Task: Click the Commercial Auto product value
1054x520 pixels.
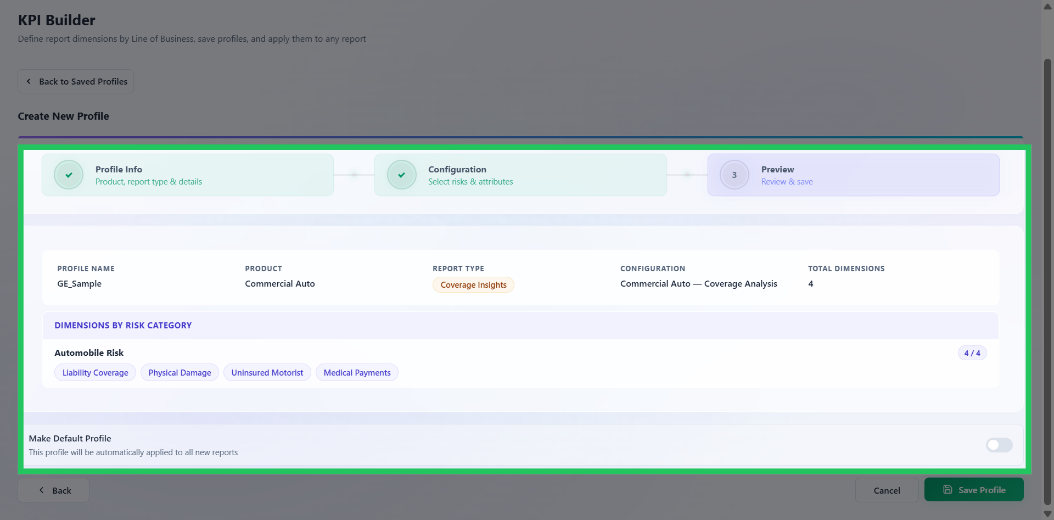Action: pyautogui.click(x=280, y=284)
